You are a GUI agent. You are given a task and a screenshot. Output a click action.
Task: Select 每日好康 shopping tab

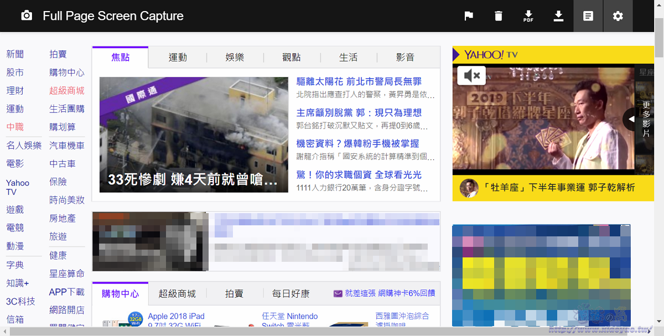pos(291,293)
